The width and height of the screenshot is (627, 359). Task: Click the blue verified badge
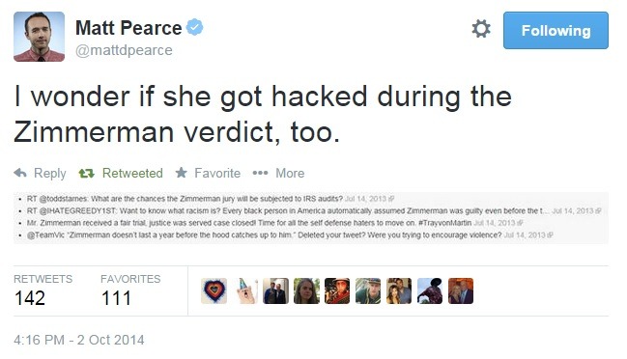pos(195,27)
